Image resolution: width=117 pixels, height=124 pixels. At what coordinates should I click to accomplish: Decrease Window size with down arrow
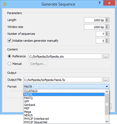pos(107,28)
